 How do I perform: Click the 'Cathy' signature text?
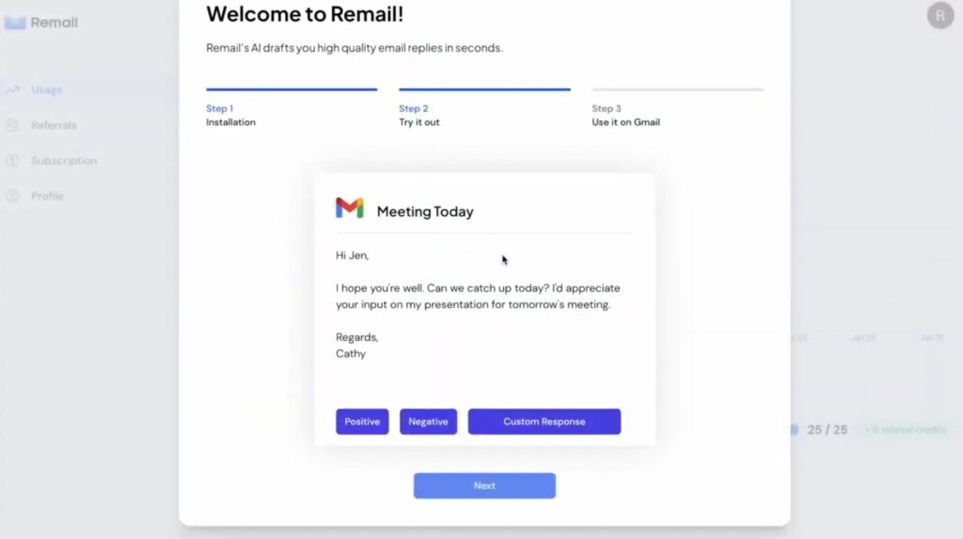pyautogui.click(x=351, y=354)
